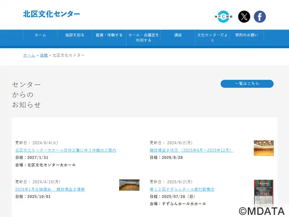Click the 寄附のお願い menu item
This screenshot has width=289, height=217.
(247, 35)
